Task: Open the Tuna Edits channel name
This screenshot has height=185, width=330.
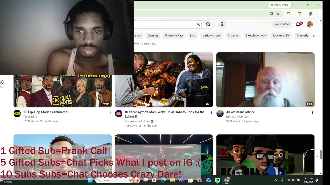Action: 30,117
